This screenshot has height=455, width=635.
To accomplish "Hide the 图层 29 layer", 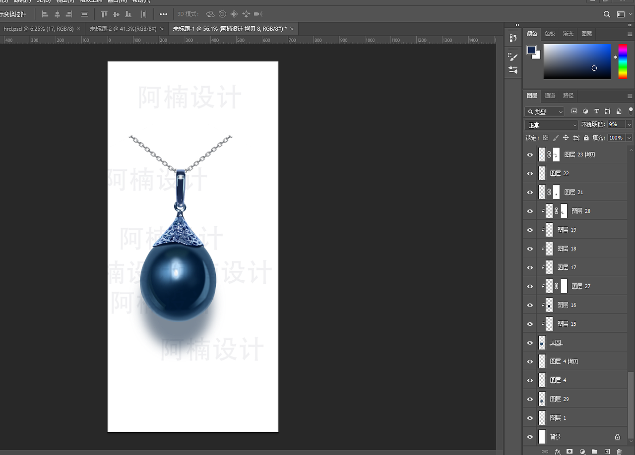I will [x=530, y=399].
